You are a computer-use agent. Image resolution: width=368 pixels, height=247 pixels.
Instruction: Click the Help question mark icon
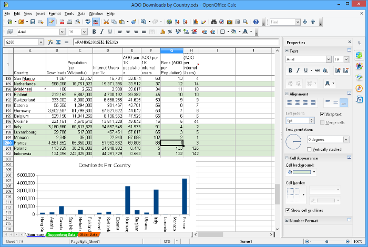(x=255, y=22)
